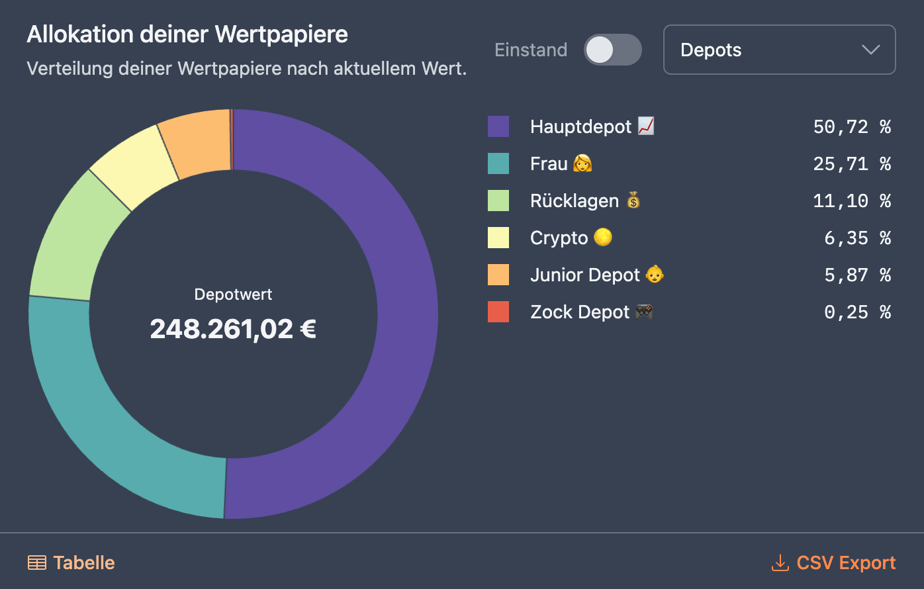
Task: Click the chevron inside the Depots selector
Action: tap(871, 50)
